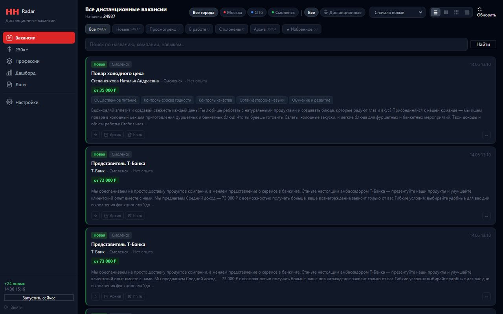Click the Обновить refresh icon
This screenshot has height=314, width=503.
tap(479, 9)
